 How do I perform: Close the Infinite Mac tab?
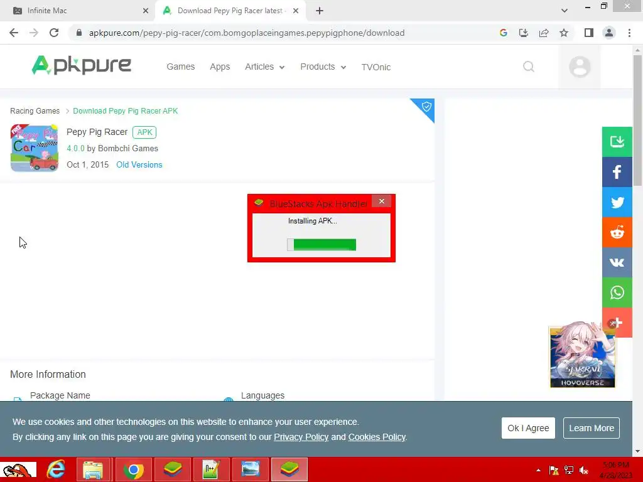pos(145,11)
